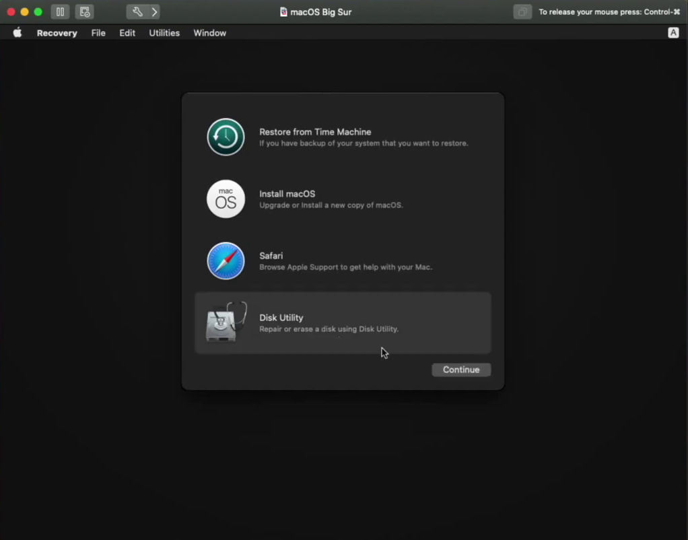The image size is (688, 540).
Task: Click the Time Machine restore icon
Action: click(x=226, y=137)
